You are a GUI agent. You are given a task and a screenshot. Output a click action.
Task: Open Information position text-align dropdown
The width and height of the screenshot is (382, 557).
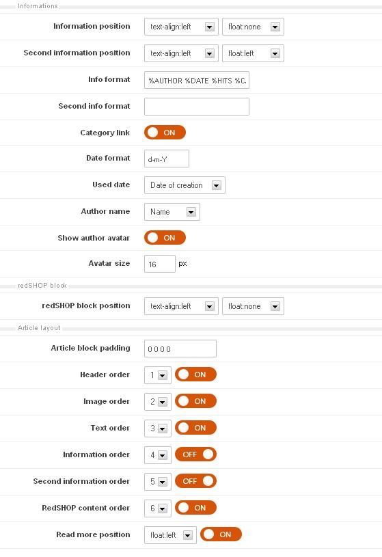(x=181, y=27)
